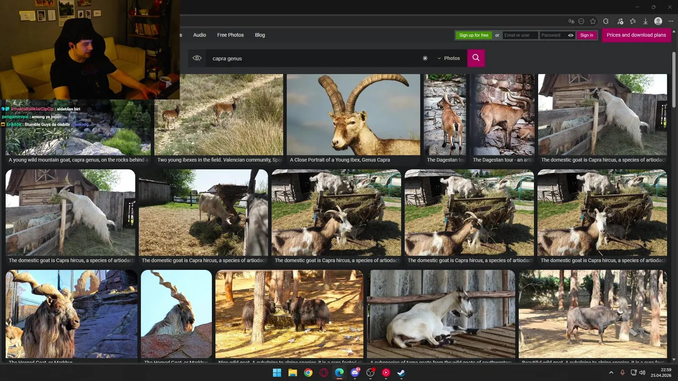Open the Windows Start button

[x=277, y=373]
